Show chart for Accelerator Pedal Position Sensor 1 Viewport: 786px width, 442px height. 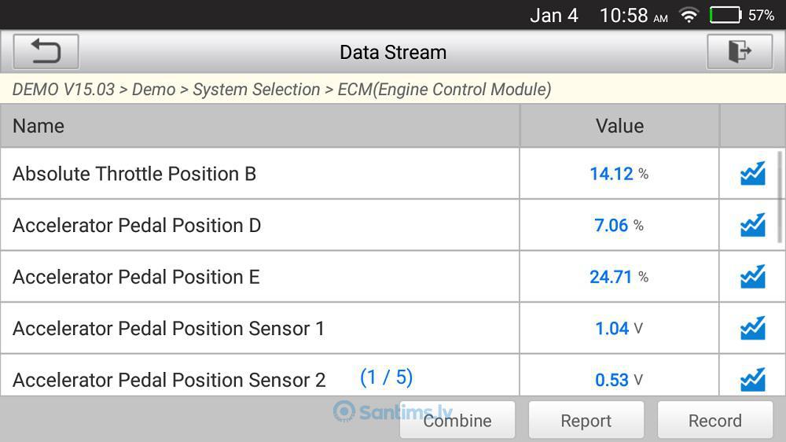[x=752, y=328]
